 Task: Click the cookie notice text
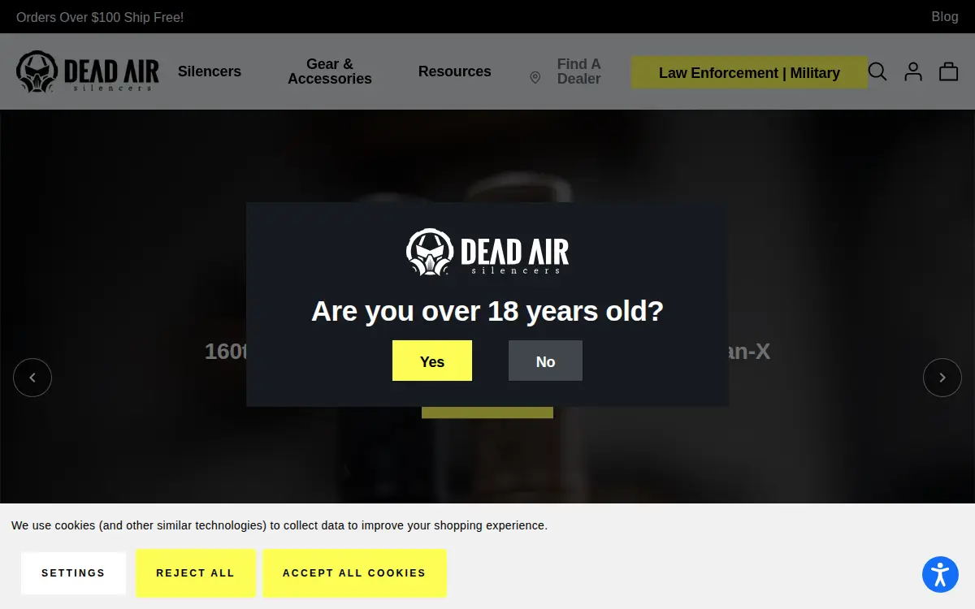[279, 525]
